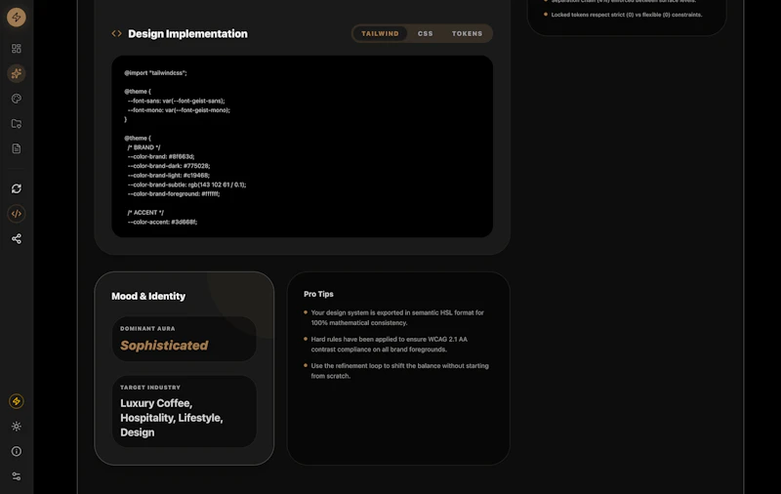Screen dimensions: 781x494
Task: Select the code brackets icon in sidebar
Action: (x=17, y=214)
